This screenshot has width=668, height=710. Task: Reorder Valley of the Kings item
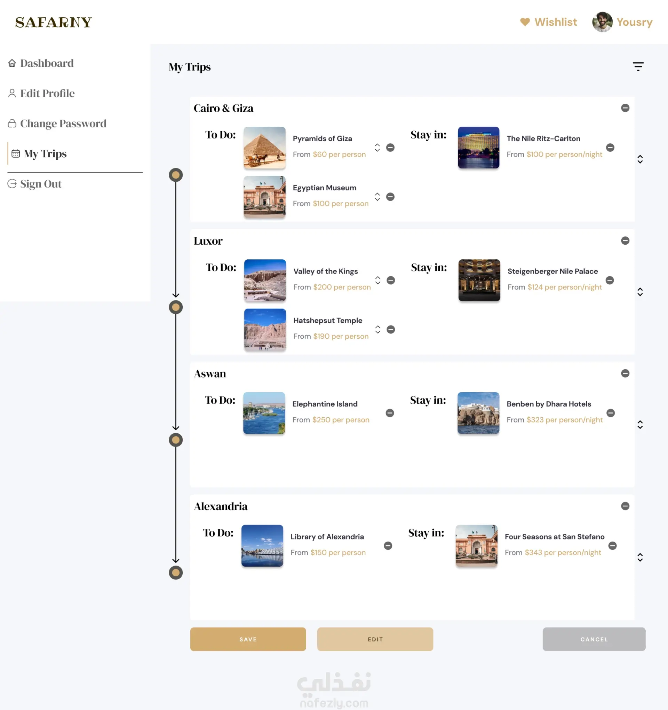tap(378, 281)
